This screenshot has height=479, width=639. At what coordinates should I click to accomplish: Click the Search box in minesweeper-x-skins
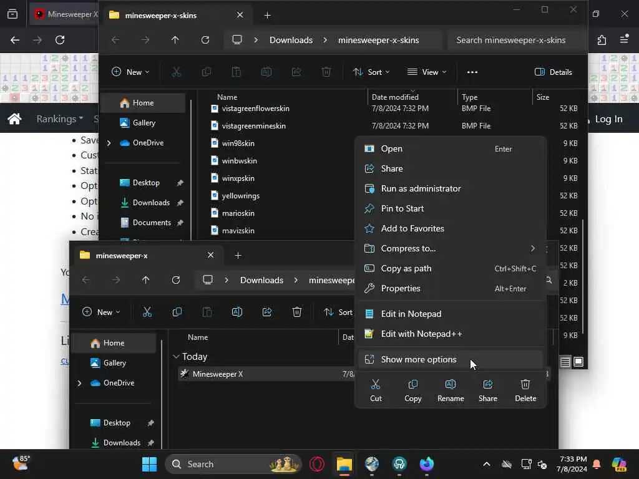tap(516, 40)
